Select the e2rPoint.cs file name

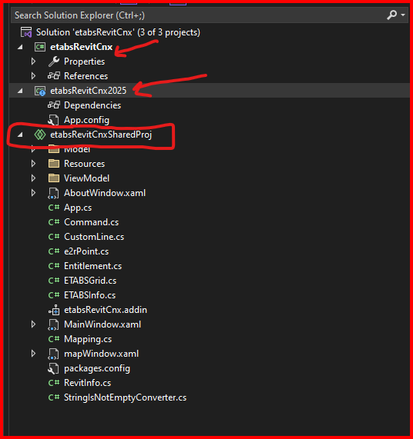click(86, 251)
